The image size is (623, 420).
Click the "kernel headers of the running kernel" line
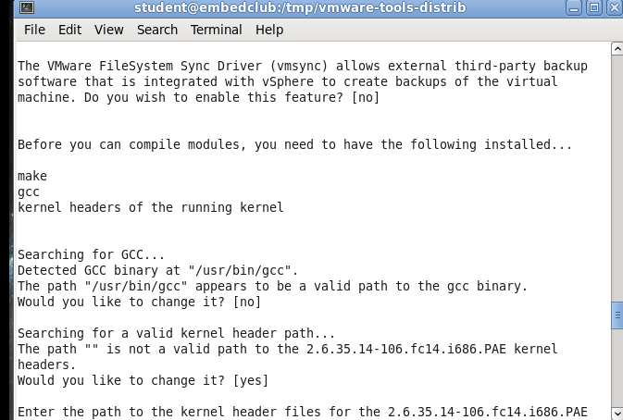[x=151, y=207]
